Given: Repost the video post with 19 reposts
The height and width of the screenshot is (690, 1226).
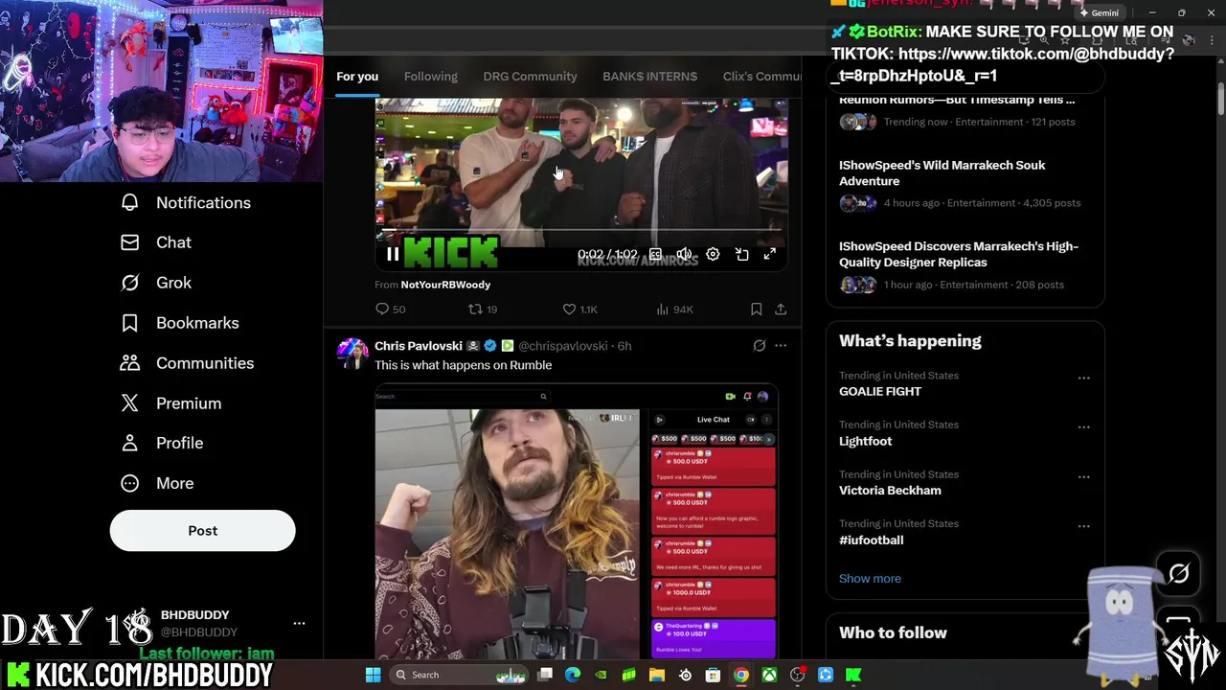Looking at the screenshot, I should [x=482, y=310].
